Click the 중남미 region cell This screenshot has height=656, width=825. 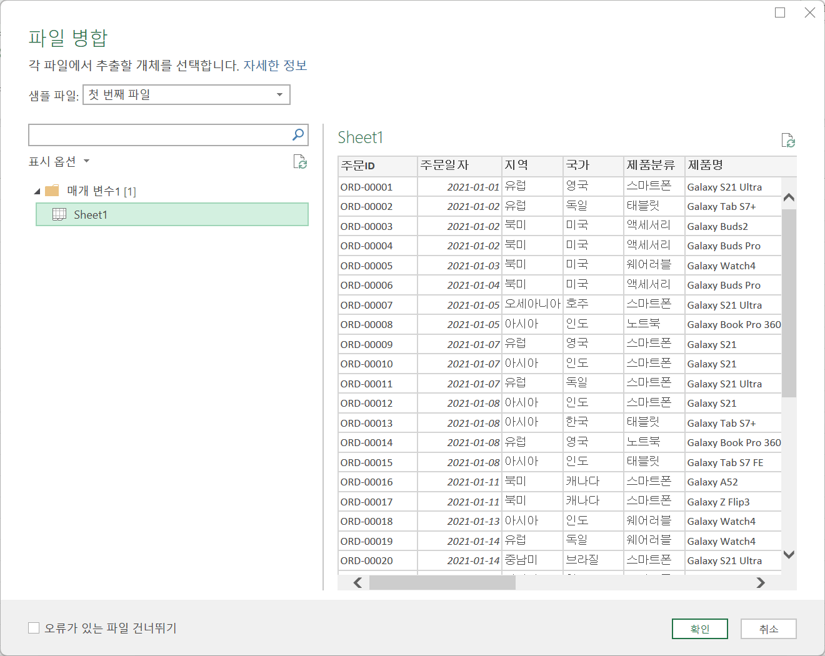[x=532, y=560]
